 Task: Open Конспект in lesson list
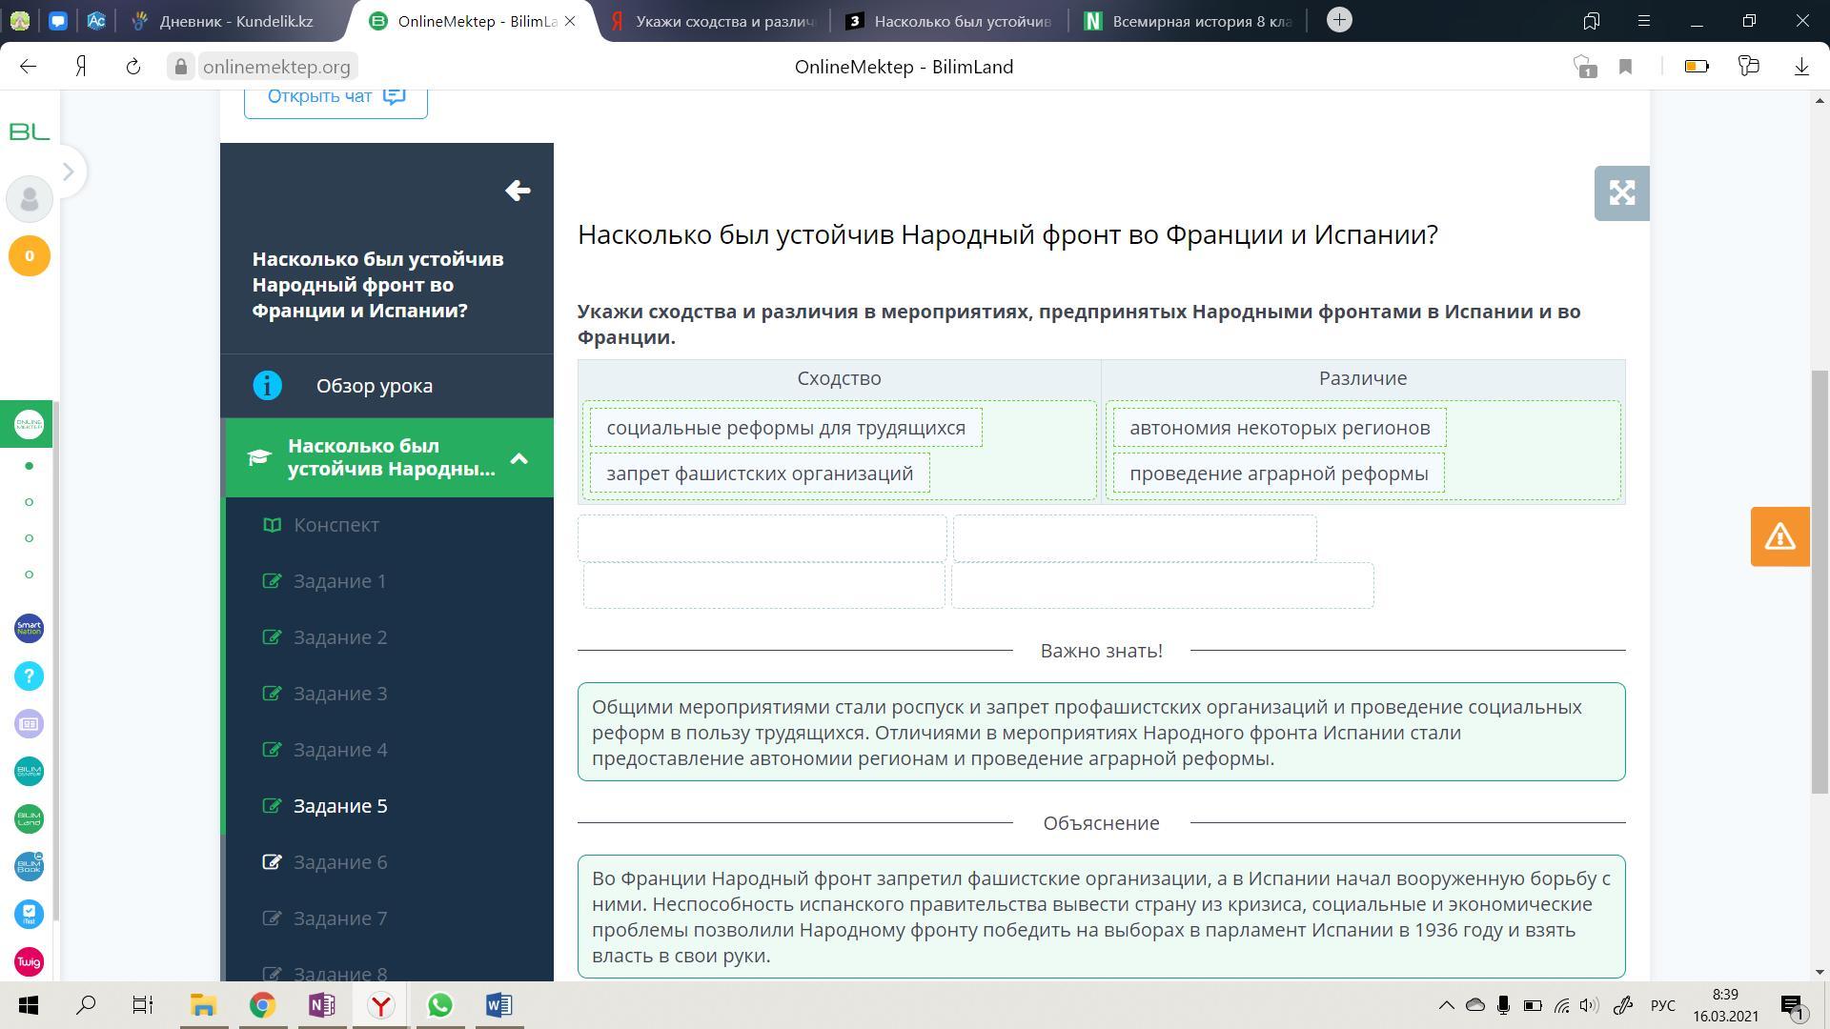(335, 525)
